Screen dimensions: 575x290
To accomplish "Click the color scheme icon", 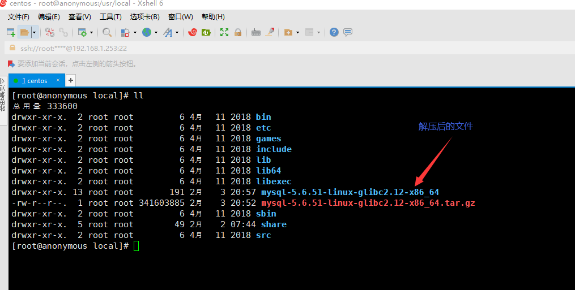I will [x=125, y=32].
